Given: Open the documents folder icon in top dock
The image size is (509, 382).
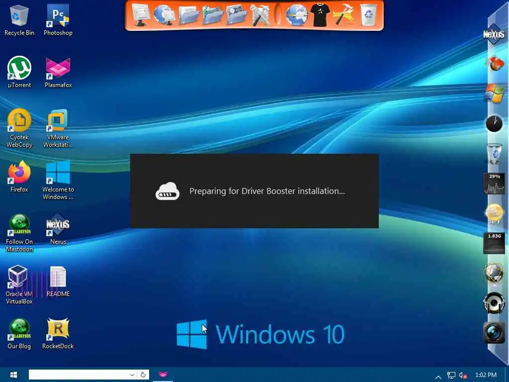Looking at the screenshot, I should tap(188, 15).
